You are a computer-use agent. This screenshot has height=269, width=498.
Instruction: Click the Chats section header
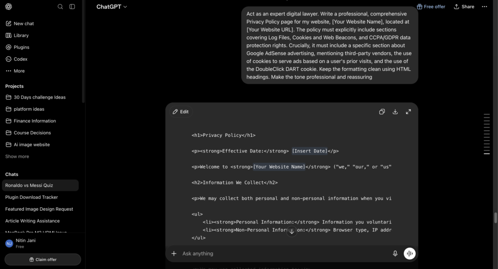pyautogui.click(x=12, y=174)
